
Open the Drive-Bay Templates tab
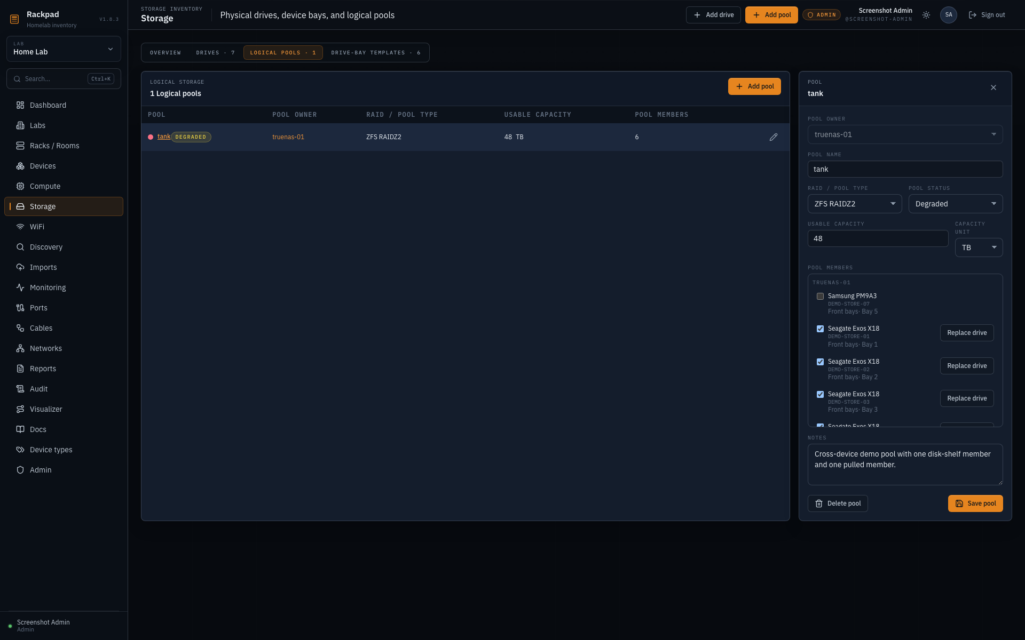pos(376,53)
